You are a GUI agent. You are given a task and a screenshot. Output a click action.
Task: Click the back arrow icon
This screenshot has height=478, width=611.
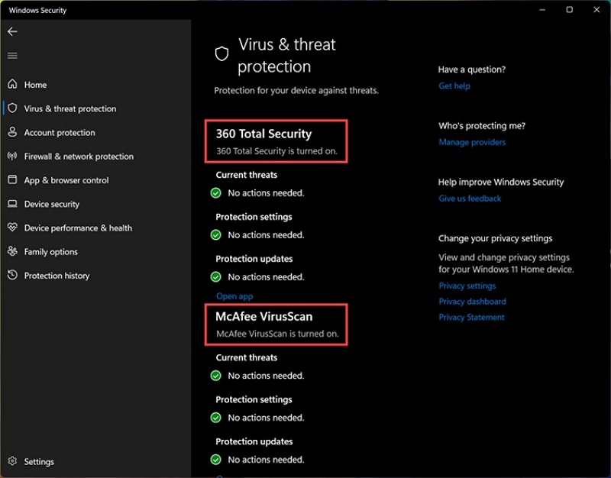click(12, 31)
